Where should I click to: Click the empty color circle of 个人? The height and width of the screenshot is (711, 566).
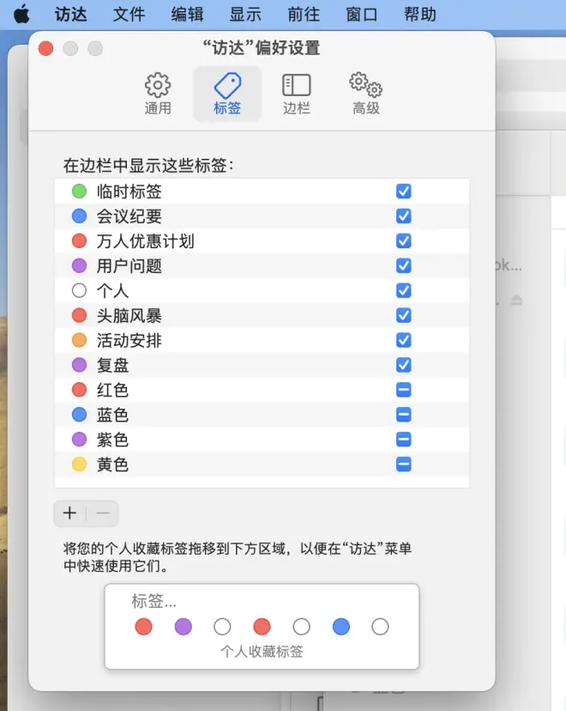coord(79,290)
